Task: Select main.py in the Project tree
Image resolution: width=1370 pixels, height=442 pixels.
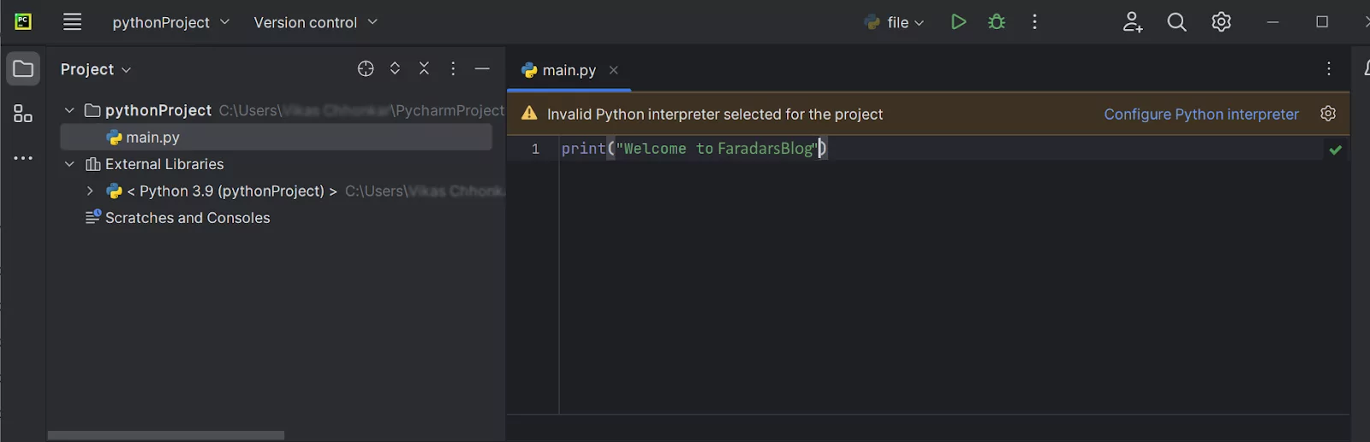Action: tap(152, 138)
